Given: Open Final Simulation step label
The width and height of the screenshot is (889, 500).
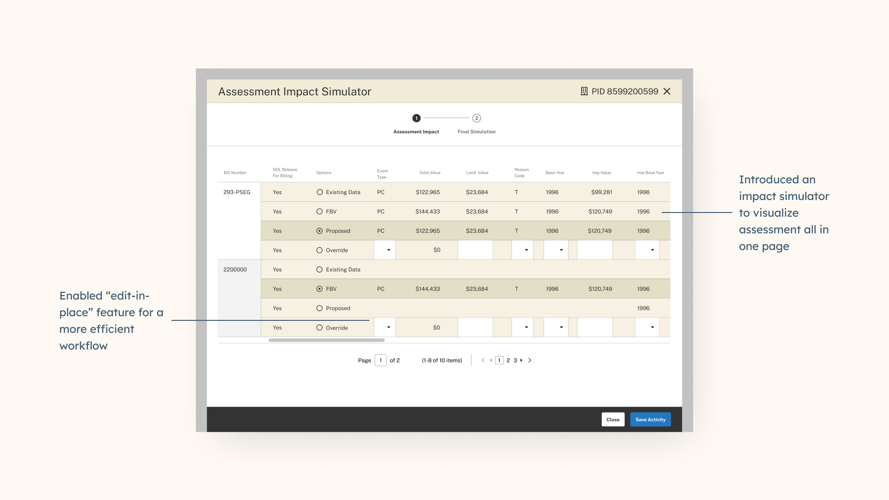Looking at the screenshot, I should pos(476,132).
